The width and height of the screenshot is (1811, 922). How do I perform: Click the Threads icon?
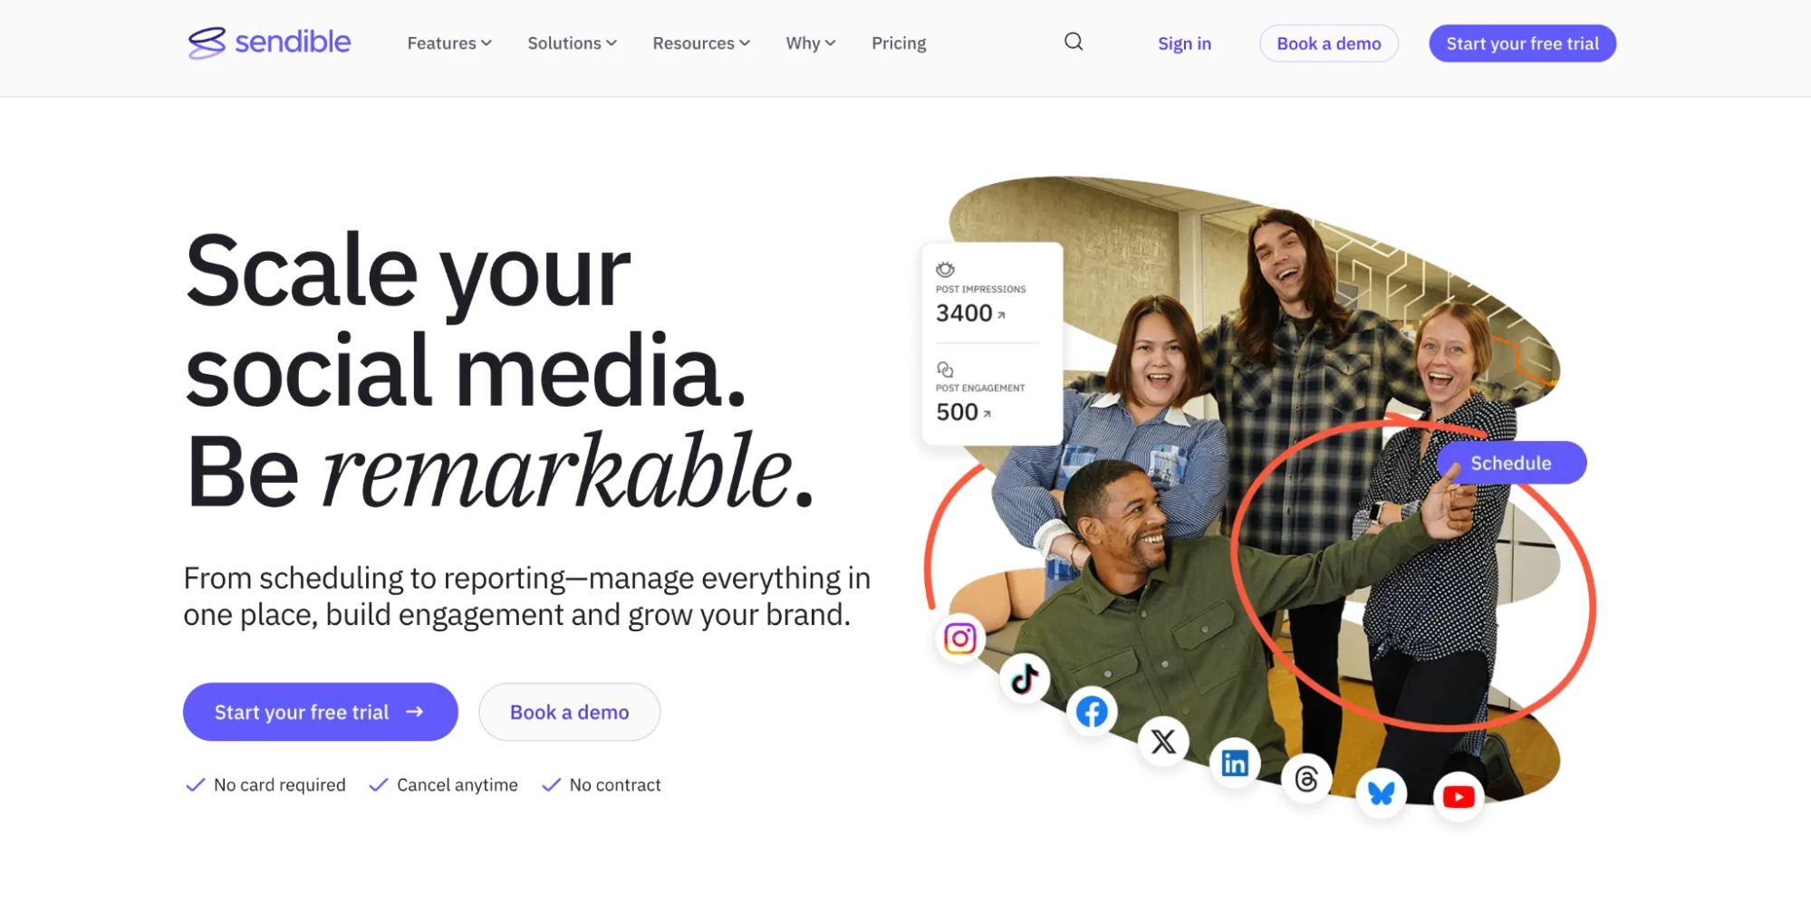click(1306, 778)
